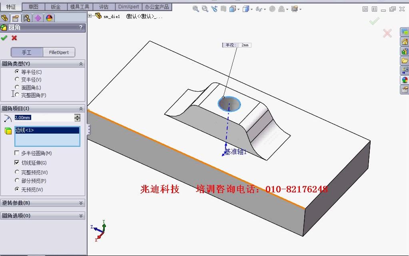Open the ConfigurationManager tab icon
Screen dimensions: 409x256
coord(27,18)
